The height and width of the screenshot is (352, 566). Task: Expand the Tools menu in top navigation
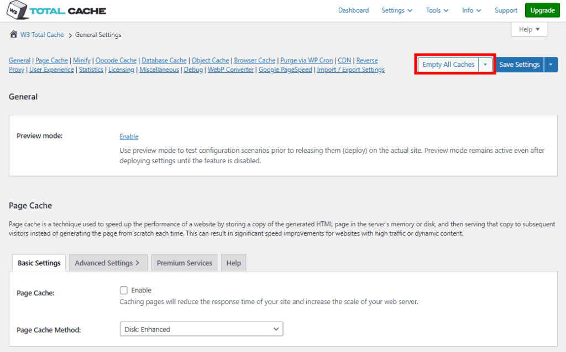click(437, 10)
